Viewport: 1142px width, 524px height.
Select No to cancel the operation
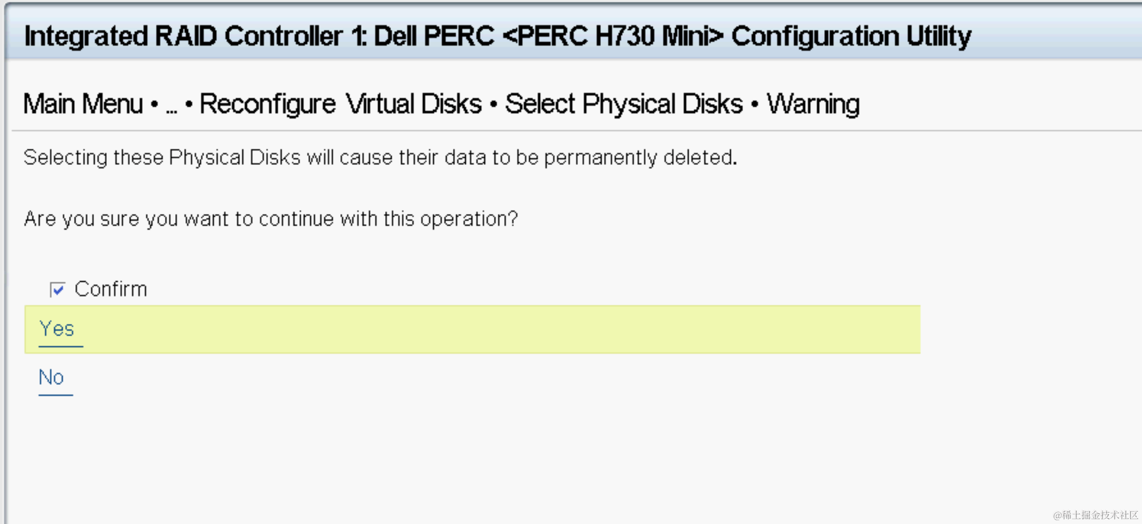tap(51, 377)
